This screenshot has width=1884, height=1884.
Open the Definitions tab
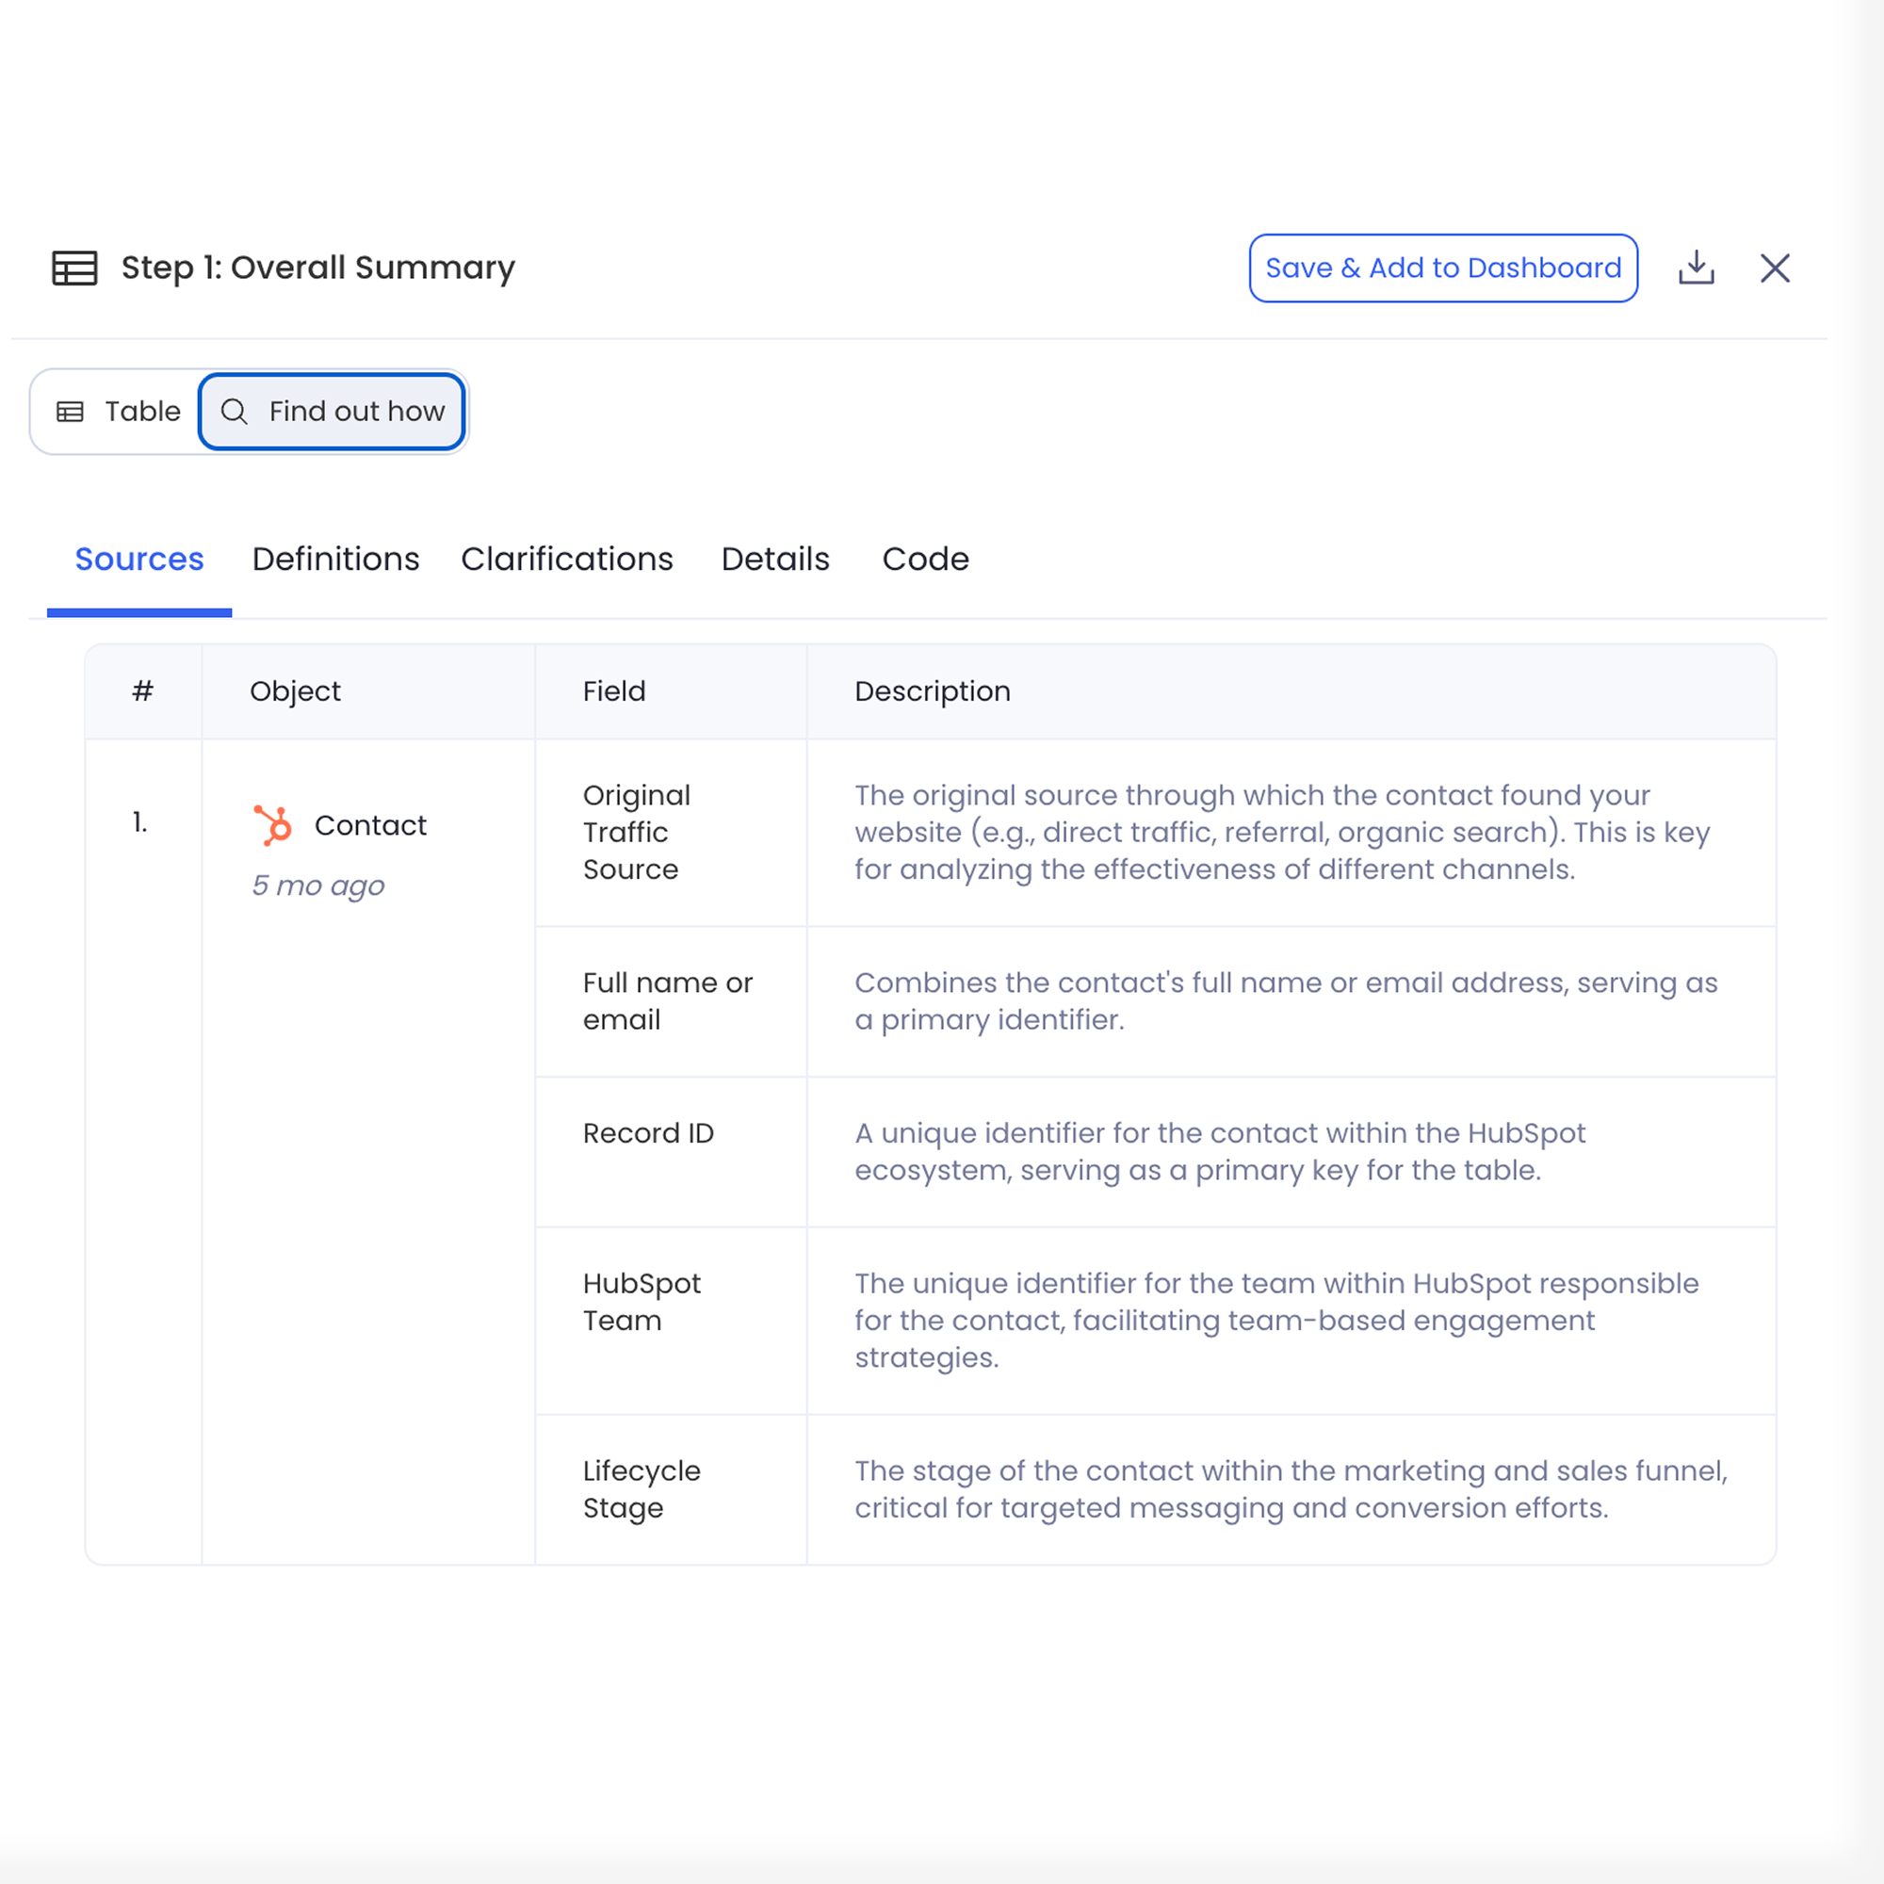tap(335, 559)
